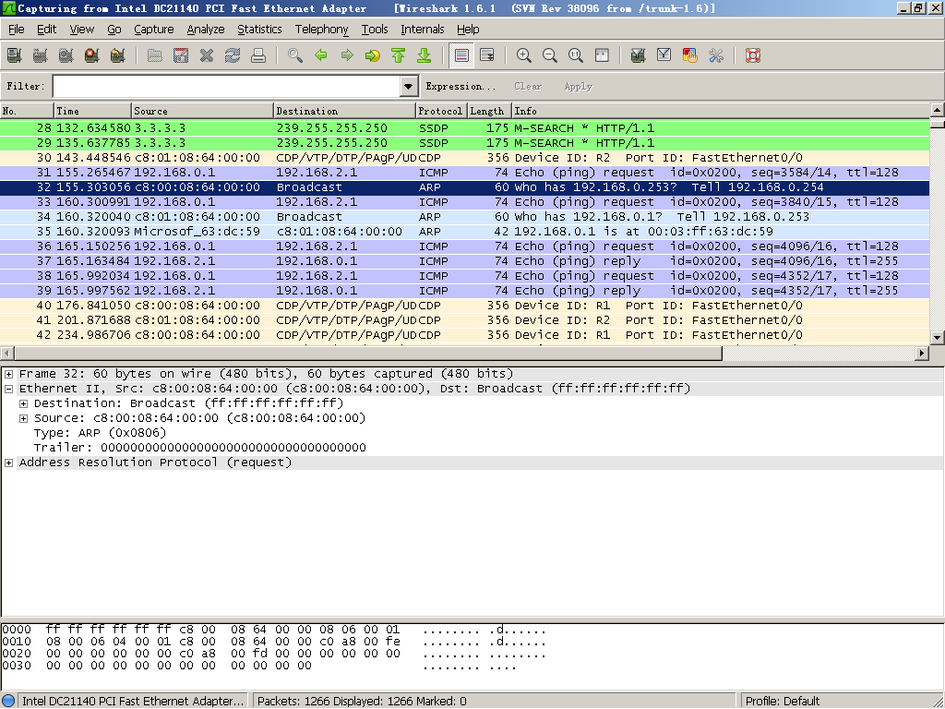Expand the Destination: Broadcast node
The image size is (945, 709).
pos(23,404)
